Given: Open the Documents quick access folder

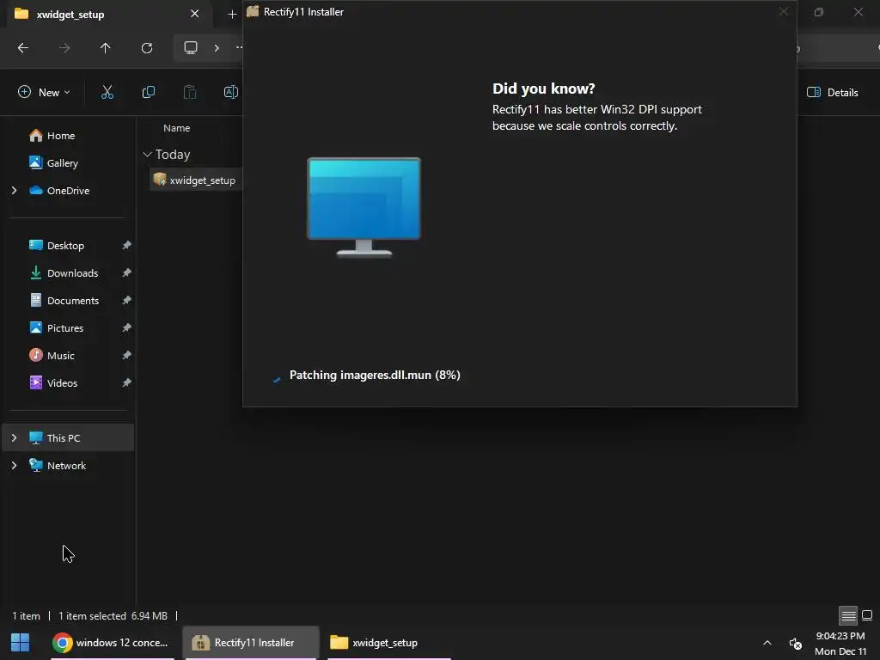Looking at the screenshot, I should pos(64,301).
